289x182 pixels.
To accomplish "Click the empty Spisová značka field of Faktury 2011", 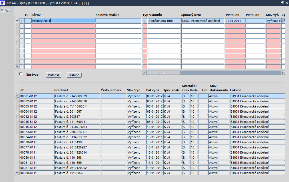I will [119, 20].
